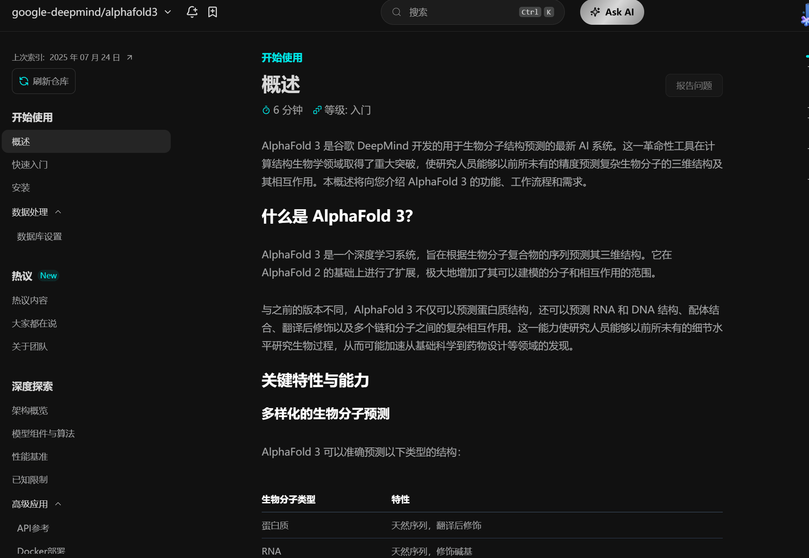Image resolution: width=809 pixels, height=558 pixels.
Task: Open 热议内容 in the sidebar
Action: click(30, 300)
